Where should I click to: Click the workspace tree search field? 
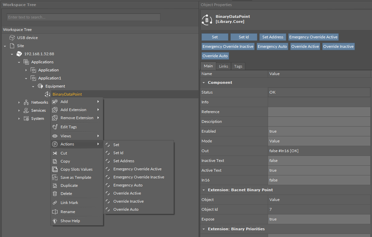[83, 17]
